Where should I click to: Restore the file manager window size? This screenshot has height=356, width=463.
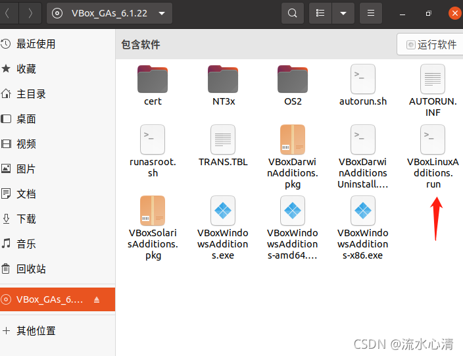point(428,13)
